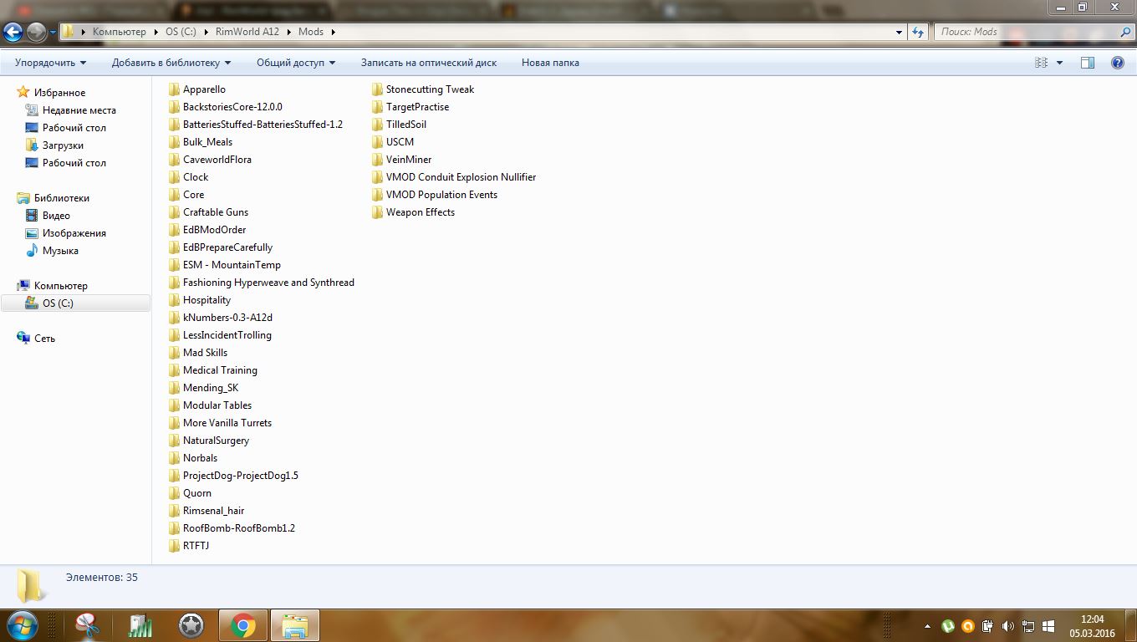The height and width of the screenshot is (642, 1137).
Task: Select "Fashioning Hyperweave and Synthread" folder name
Action: tap(268, 283)
